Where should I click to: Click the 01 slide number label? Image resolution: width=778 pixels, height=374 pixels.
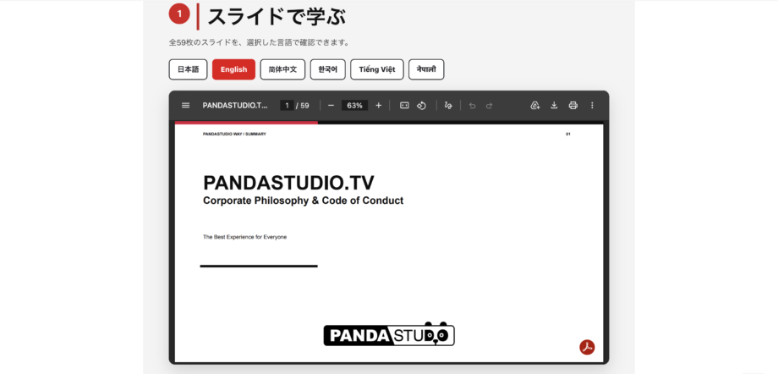568,134
